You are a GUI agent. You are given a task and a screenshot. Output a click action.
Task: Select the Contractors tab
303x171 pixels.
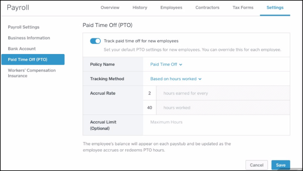(x=207, y=7)
